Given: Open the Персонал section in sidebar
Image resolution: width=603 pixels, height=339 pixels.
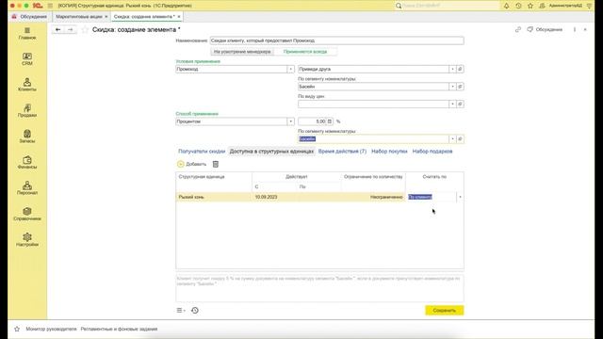Looking at the screenshot, I should (27, 188).
